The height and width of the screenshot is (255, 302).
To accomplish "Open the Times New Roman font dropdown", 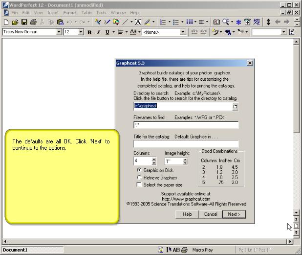I will click(59, 32).
